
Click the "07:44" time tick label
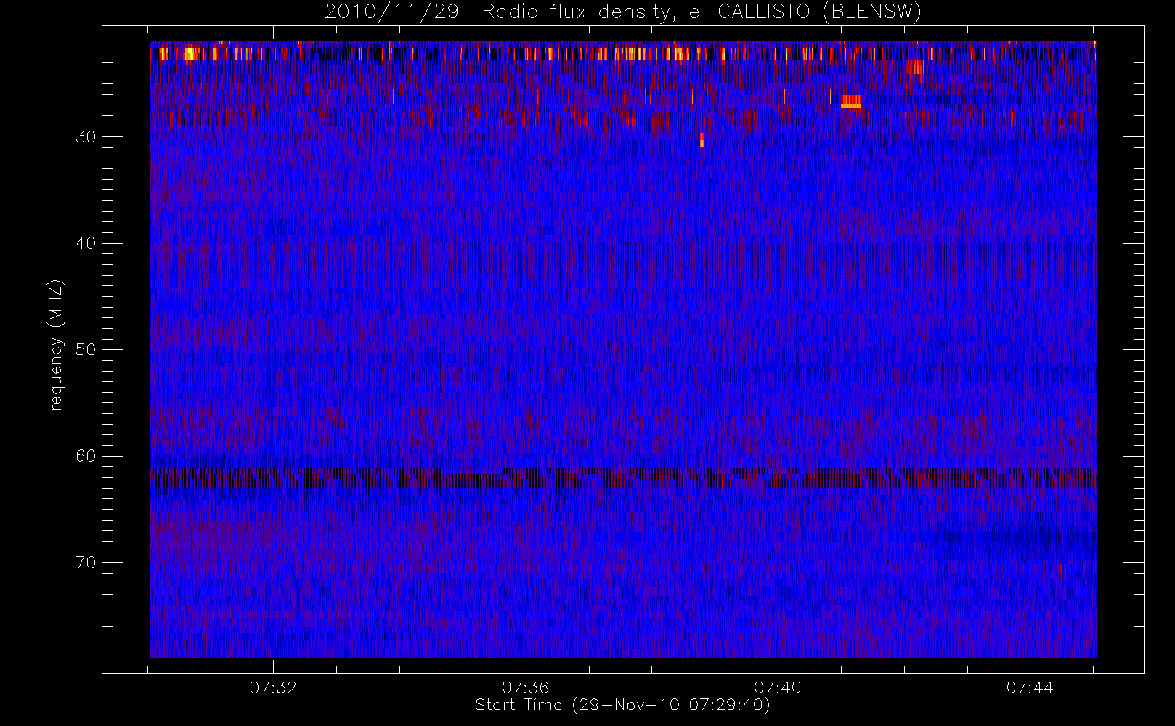click(x=1029, y=688)
